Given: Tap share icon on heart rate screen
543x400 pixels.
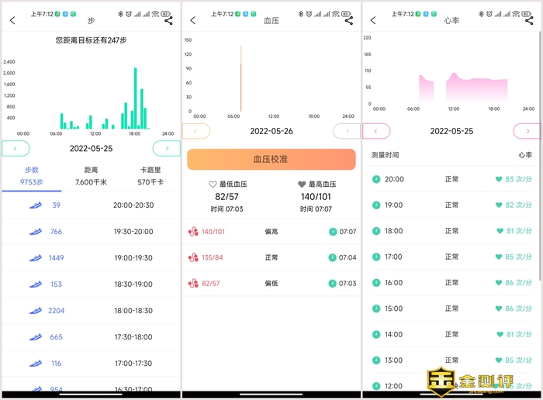Looking at the screenshot, I should point(530,21).
